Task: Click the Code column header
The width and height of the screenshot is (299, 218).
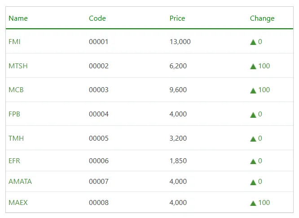Action: 97,18
